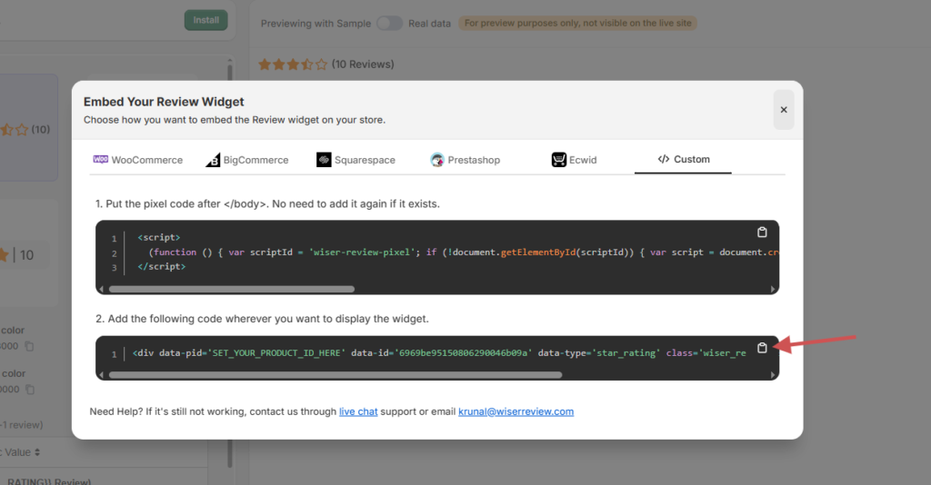The image size is (931, 485).
Task: Click the WooCommerce logo icon
Action: (100, 159)
